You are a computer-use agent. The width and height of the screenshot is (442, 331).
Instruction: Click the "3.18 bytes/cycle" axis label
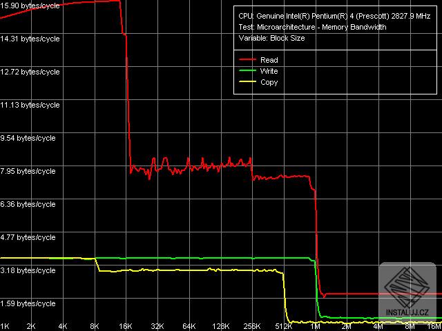[x=28, y=270]
